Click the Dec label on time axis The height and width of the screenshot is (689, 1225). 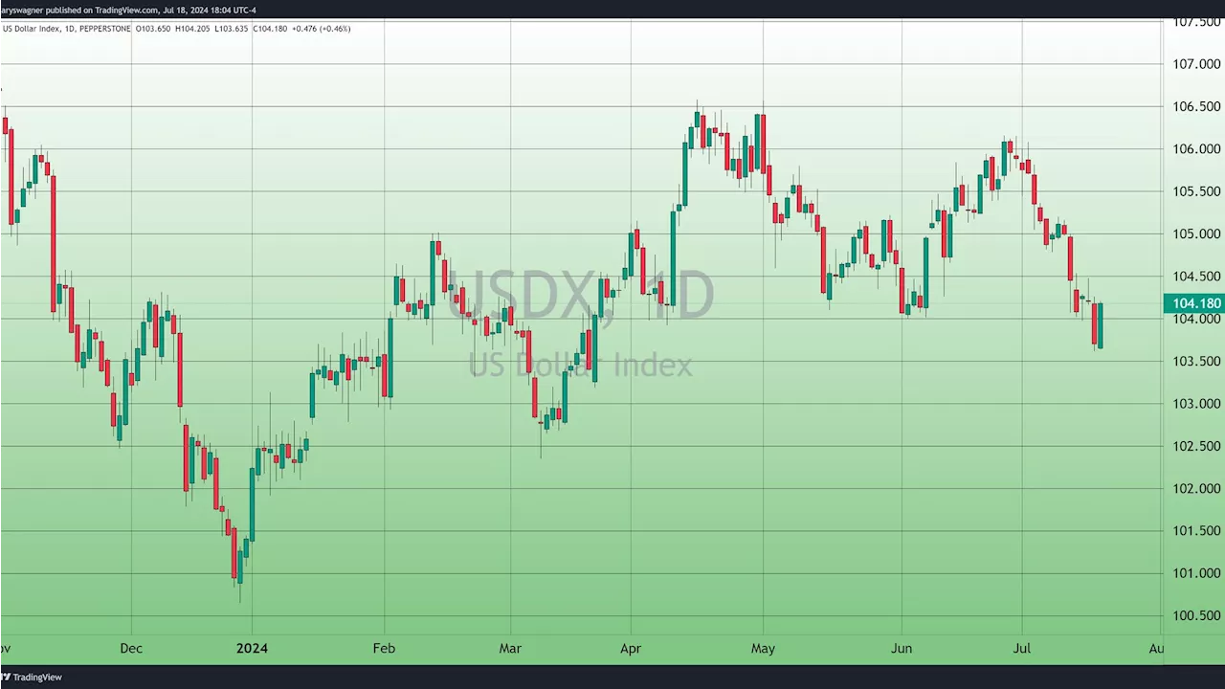click(x=131, y=648)
